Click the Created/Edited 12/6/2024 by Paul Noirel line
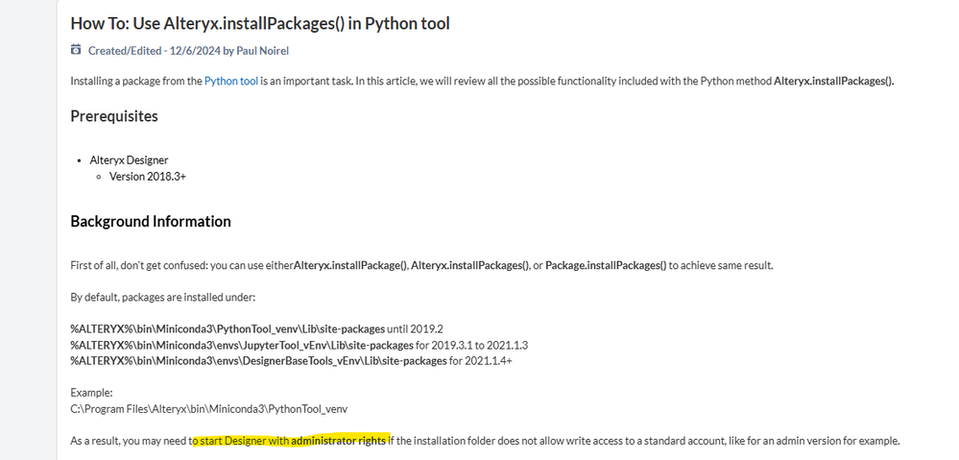 [x=188, y=51]
